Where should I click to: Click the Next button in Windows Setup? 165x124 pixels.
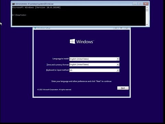(x=123, y=88)
